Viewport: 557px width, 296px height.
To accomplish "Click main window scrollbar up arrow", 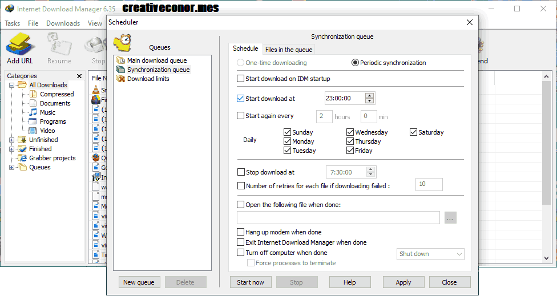I will (546, 76).
